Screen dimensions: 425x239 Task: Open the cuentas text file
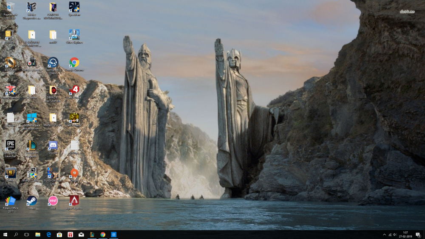10,119
